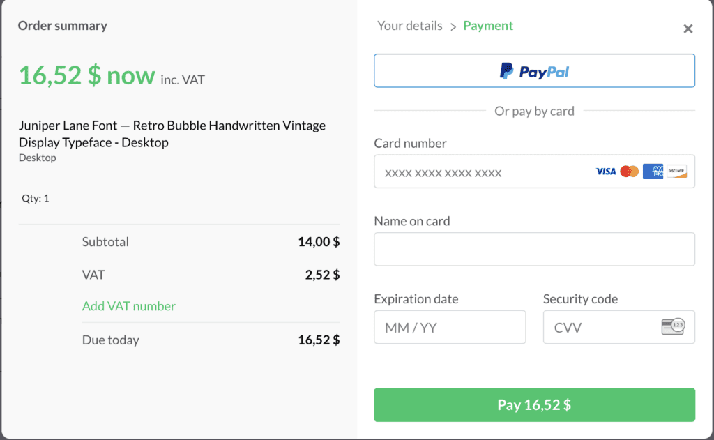Click the Qty: 1 text
The height and width of the screenshot is (440, 714).
[x=36, y=198]
